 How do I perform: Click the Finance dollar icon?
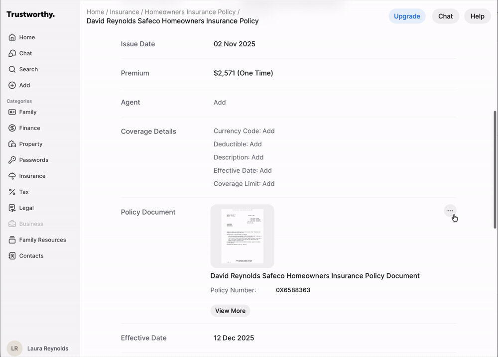pyautogui.click(x=12, y=128)
